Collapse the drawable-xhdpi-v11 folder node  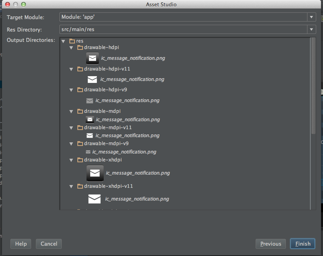[71, 186]
